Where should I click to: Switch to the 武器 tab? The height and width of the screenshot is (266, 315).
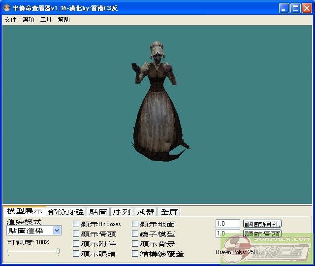click(x=145, y=212)
